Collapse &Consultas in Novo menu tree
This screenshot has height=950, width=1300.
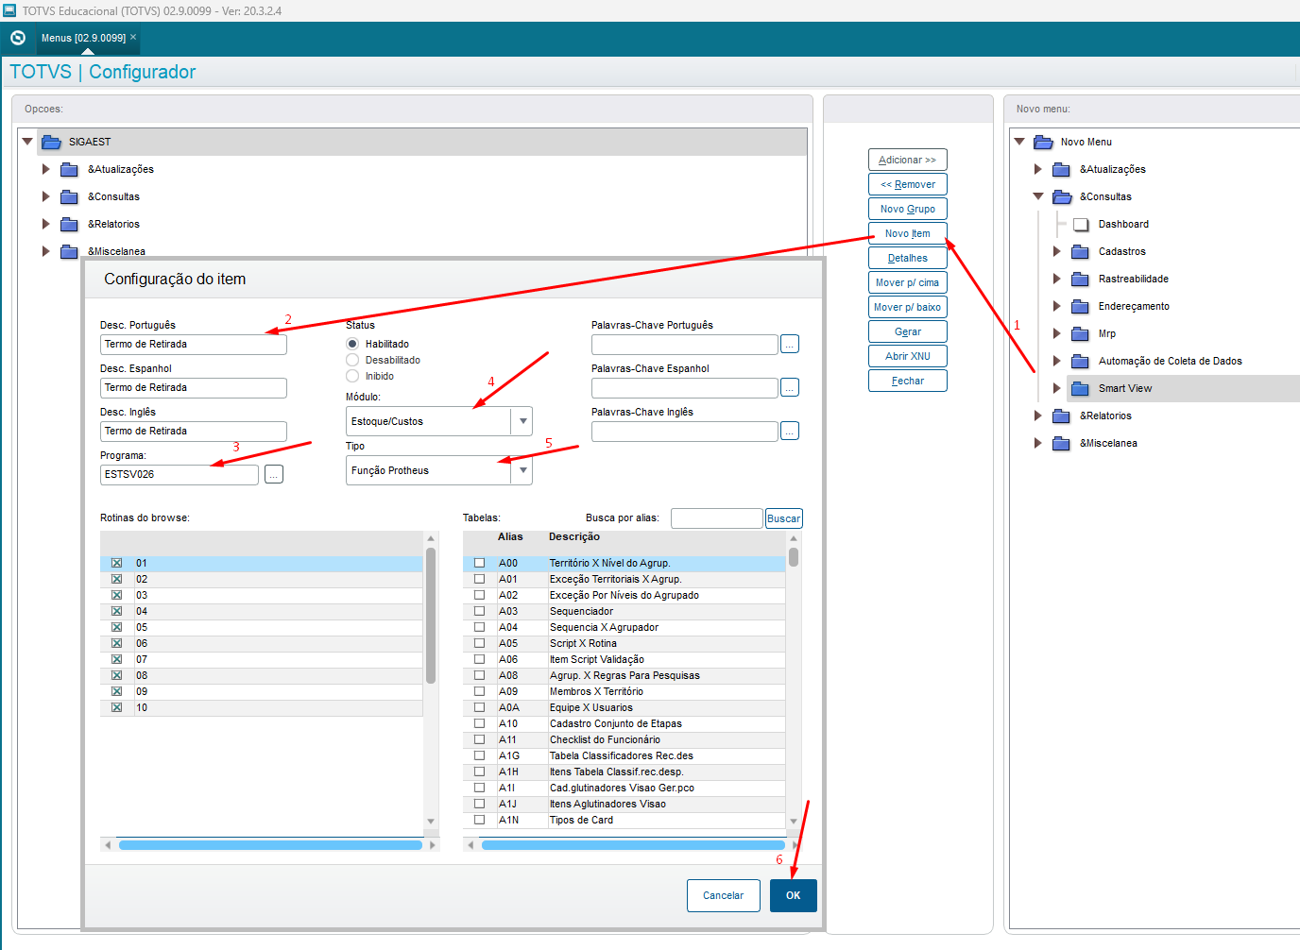(1038, 196)
